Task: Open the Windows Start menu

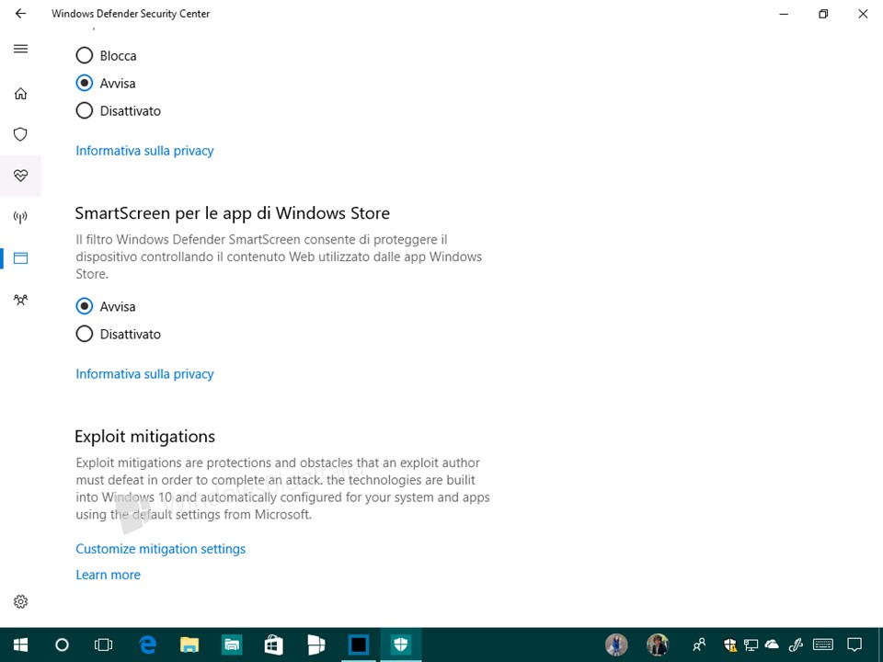Action: point(21,645)
